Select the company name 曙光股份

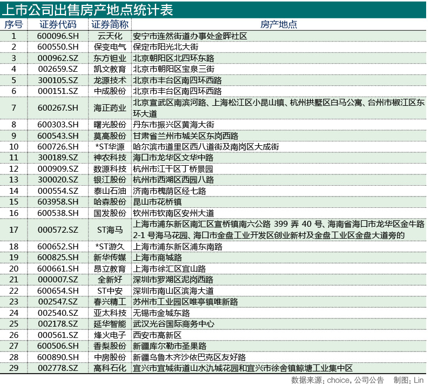coord(110,125)
